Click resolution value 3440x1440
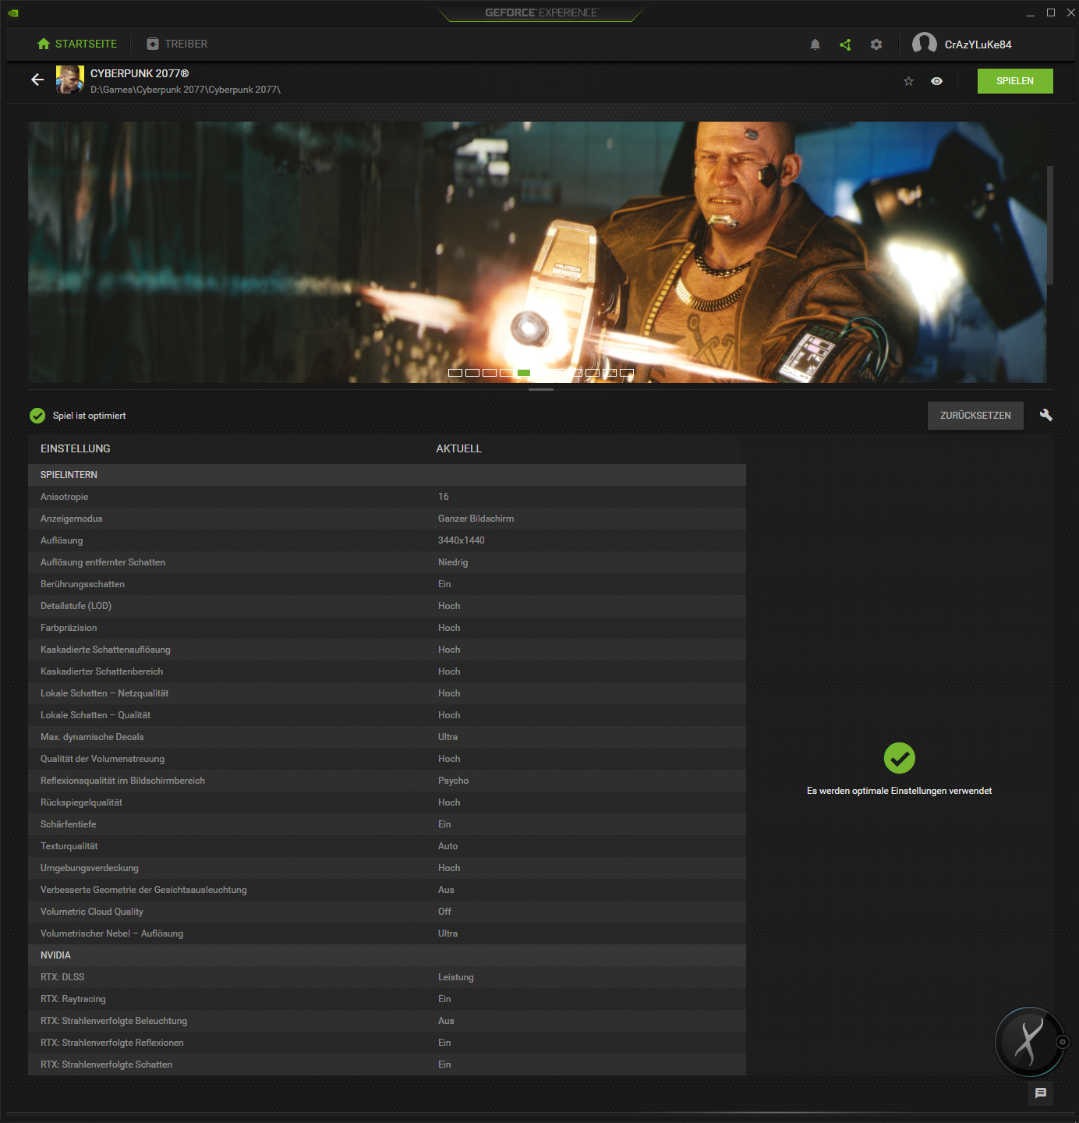Screen dimensions: 1079x1123 (x=462, y=540)
